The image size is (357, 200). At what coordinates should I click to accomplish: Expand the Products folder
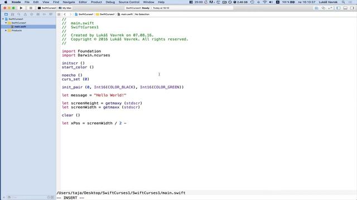point(6,31)
